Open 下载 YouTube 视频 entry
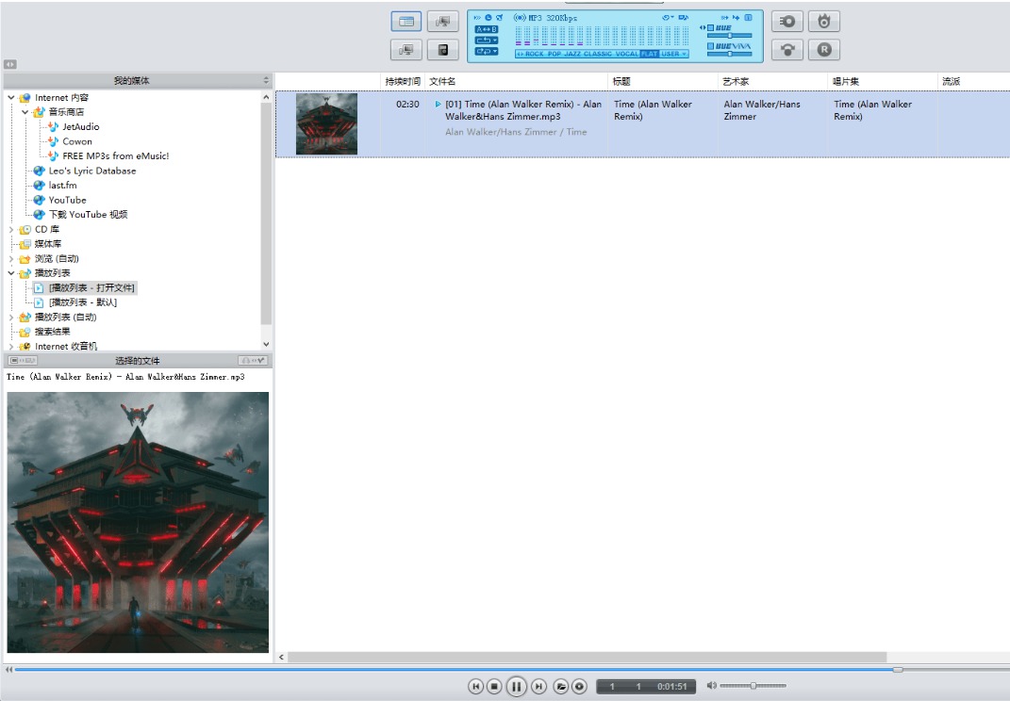 tap(89, 215)
